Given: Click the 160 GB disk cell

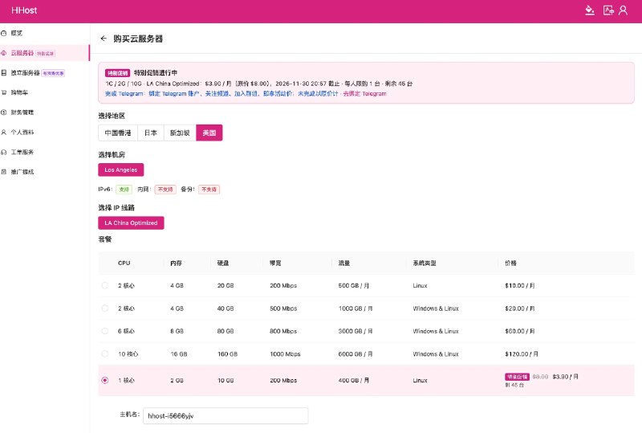Looking at the screenshot, I should (x=228, y=353).
